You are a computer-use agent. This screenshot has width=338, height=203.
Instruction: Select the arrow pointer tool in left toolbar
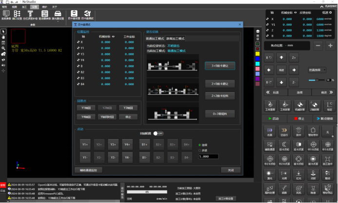click(3, 32)
